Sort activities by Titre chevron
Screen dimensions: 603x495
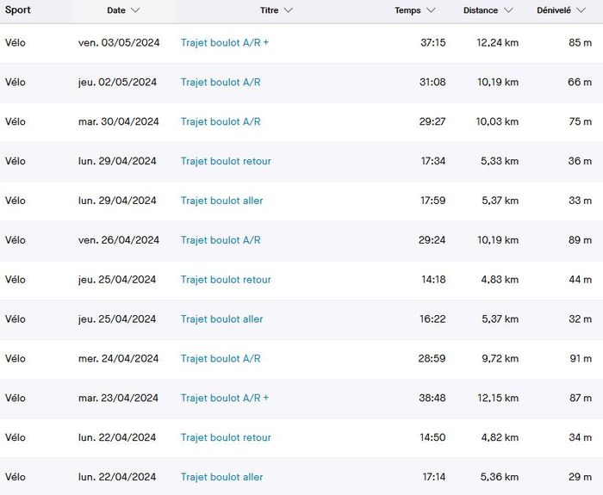coord(288,10)
